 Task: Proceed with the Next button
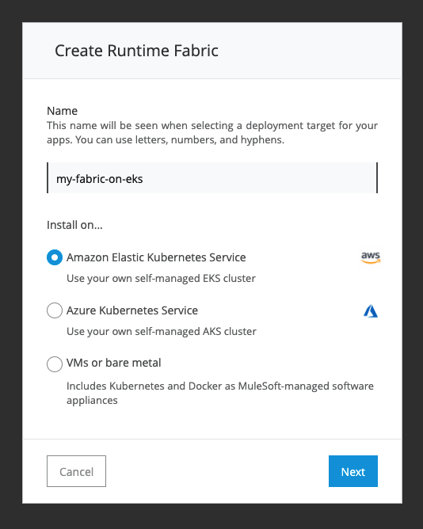coord(353,471)
